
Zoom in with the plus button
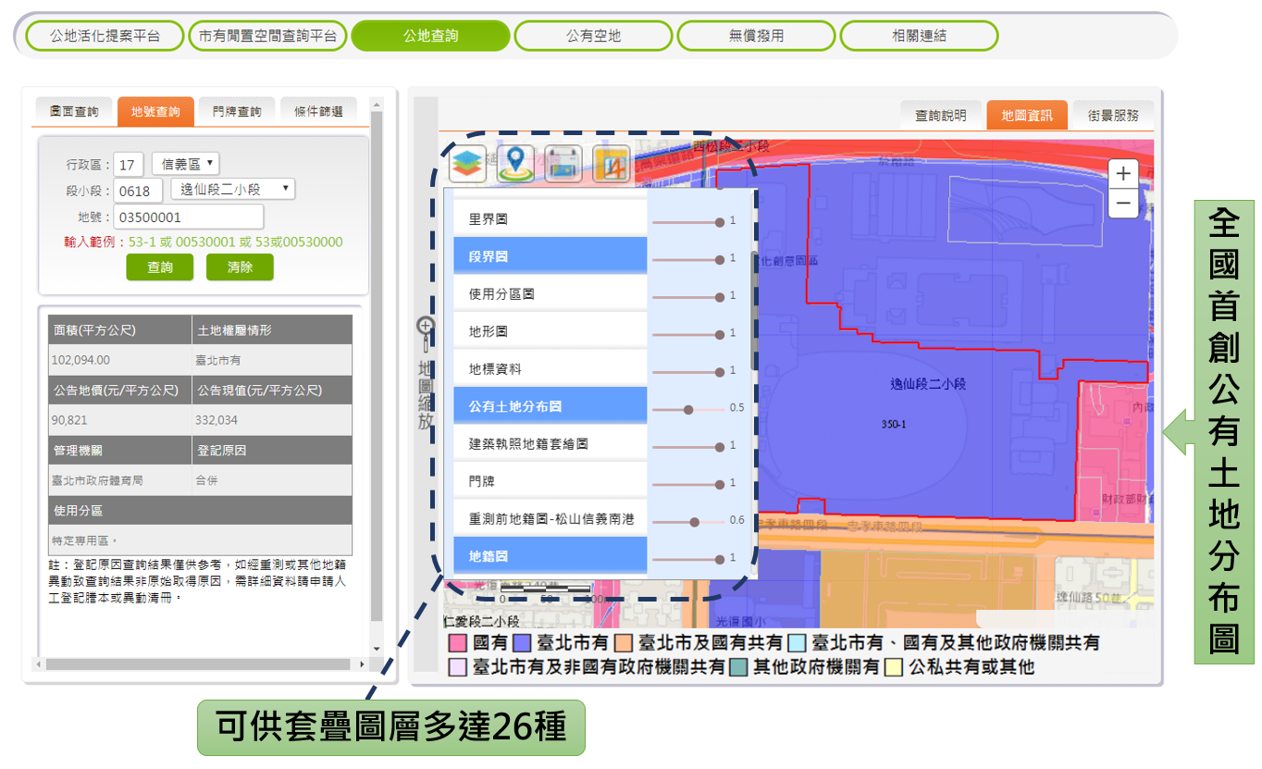[1123, 173]
